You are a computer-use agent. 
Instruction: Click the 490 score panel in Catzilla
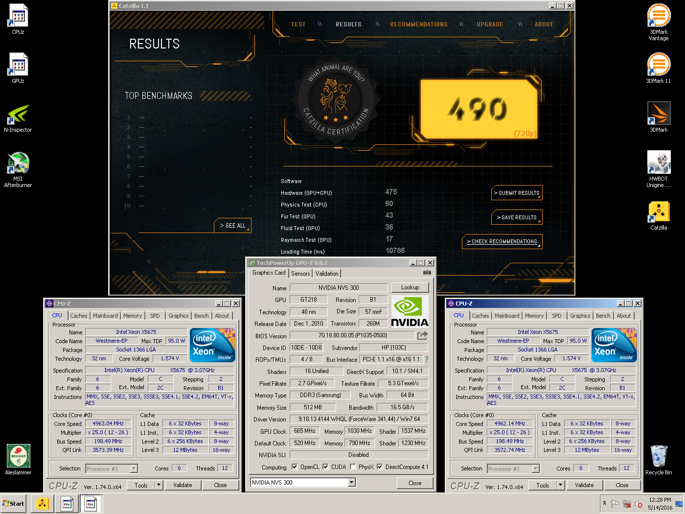[x=479, y=109]
